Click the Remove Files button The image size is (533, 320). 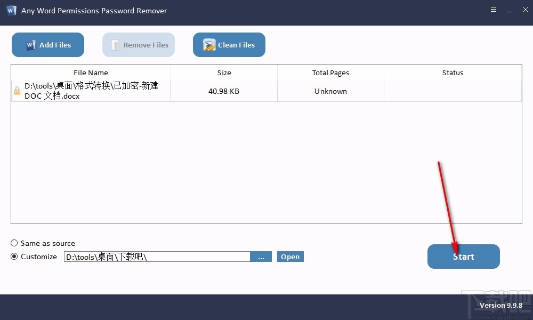[138, 45]
